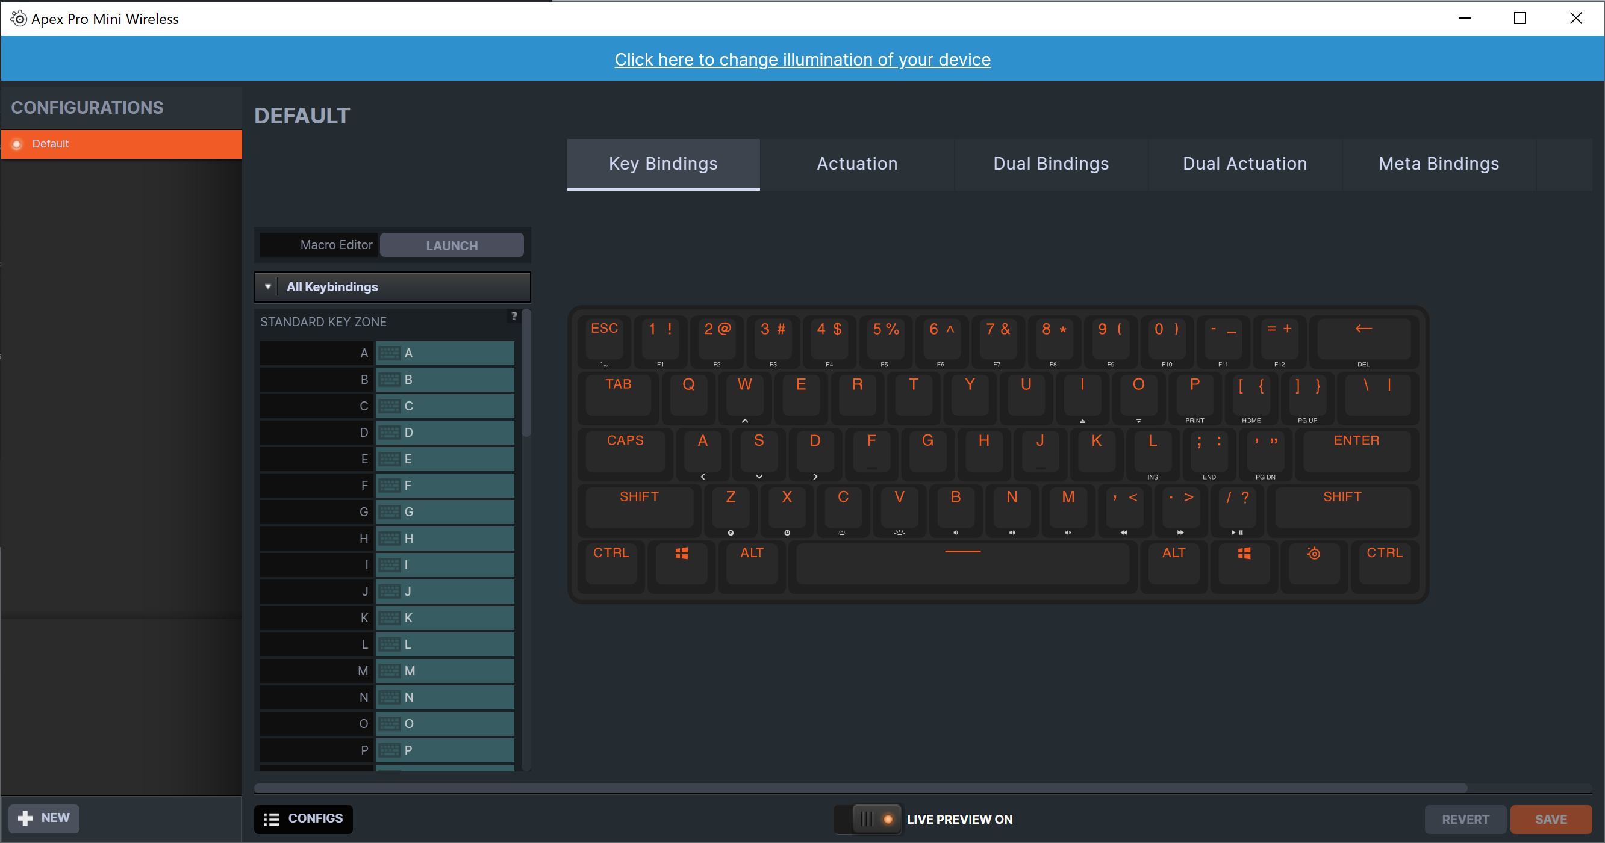Select the backslash pipe key
This screenshot has width=1605, height=843.
(x=1377, y=397)
